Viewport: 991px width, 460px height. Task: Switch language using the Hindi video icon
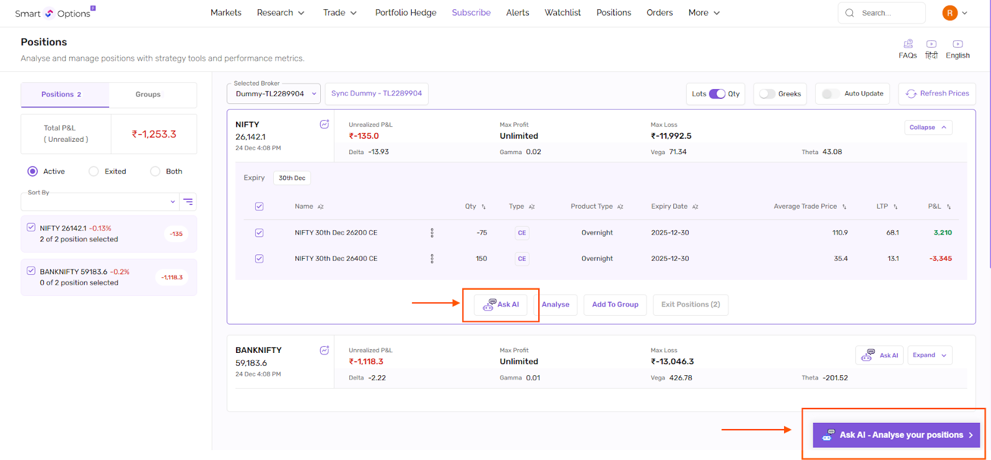click(x=931, y=45)
